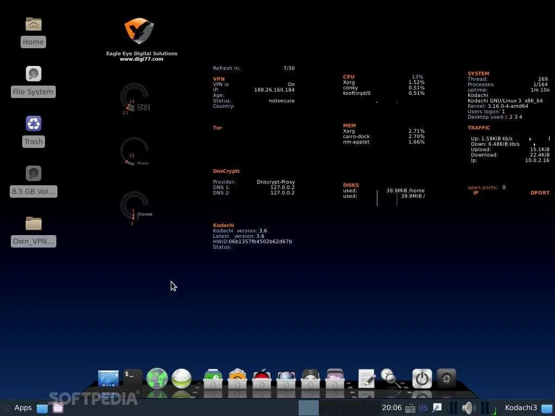
Task: Click the blue desktop icon beside Apps
Action: [42, 408]
